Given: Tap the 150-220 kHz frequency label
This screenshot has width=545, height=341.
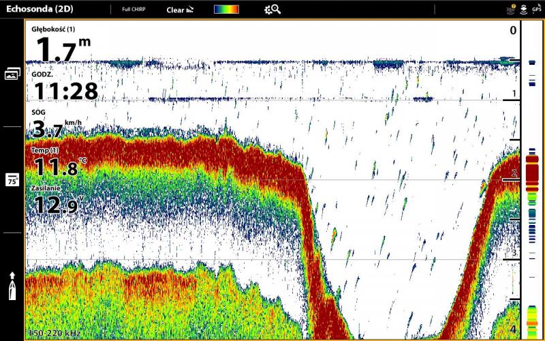Looking at the screenshot, I should pyautogui.click(x=53, y=333).
